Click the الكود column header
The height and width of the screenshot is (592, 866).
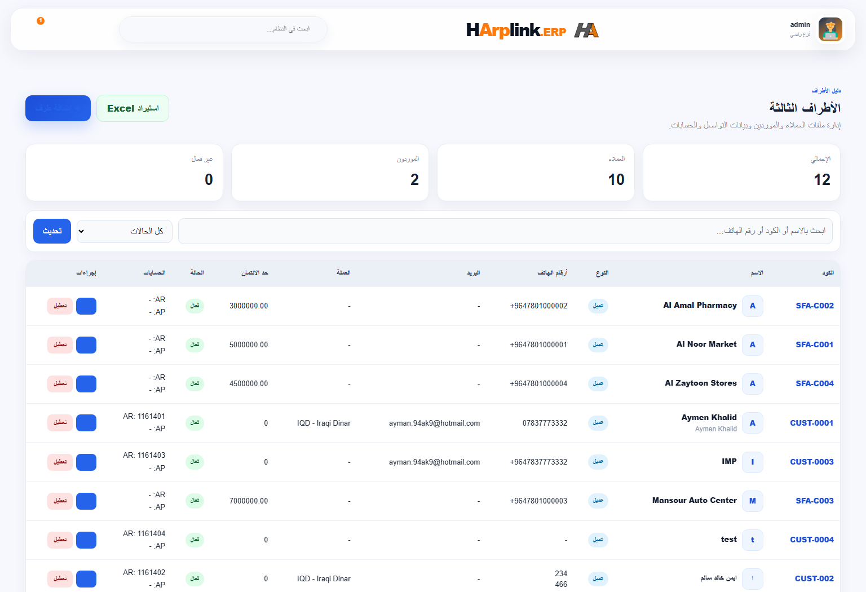828,273
